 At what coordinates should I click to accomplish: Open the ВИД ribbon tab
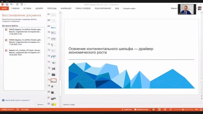tap(117, 8)
